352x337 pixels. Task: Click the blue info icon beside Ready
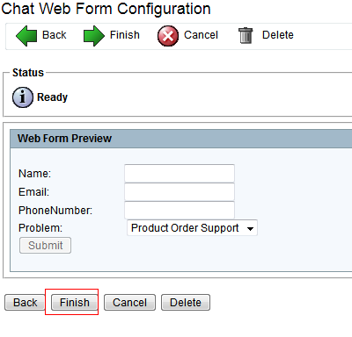[23, 97]
